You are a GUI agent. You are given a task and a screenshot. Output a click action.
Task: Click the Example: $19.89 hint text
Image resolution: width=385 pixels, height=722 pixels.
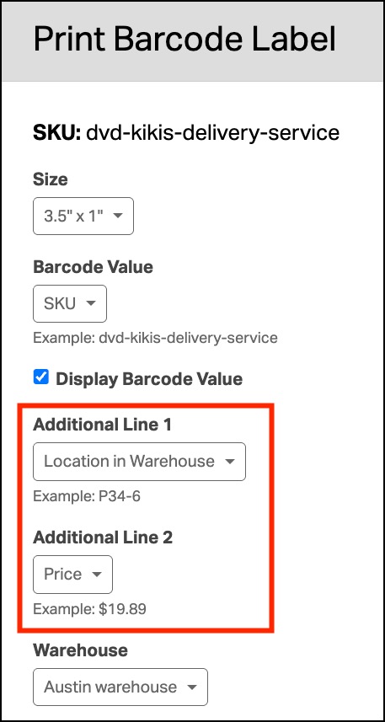(x=90, y=609)
